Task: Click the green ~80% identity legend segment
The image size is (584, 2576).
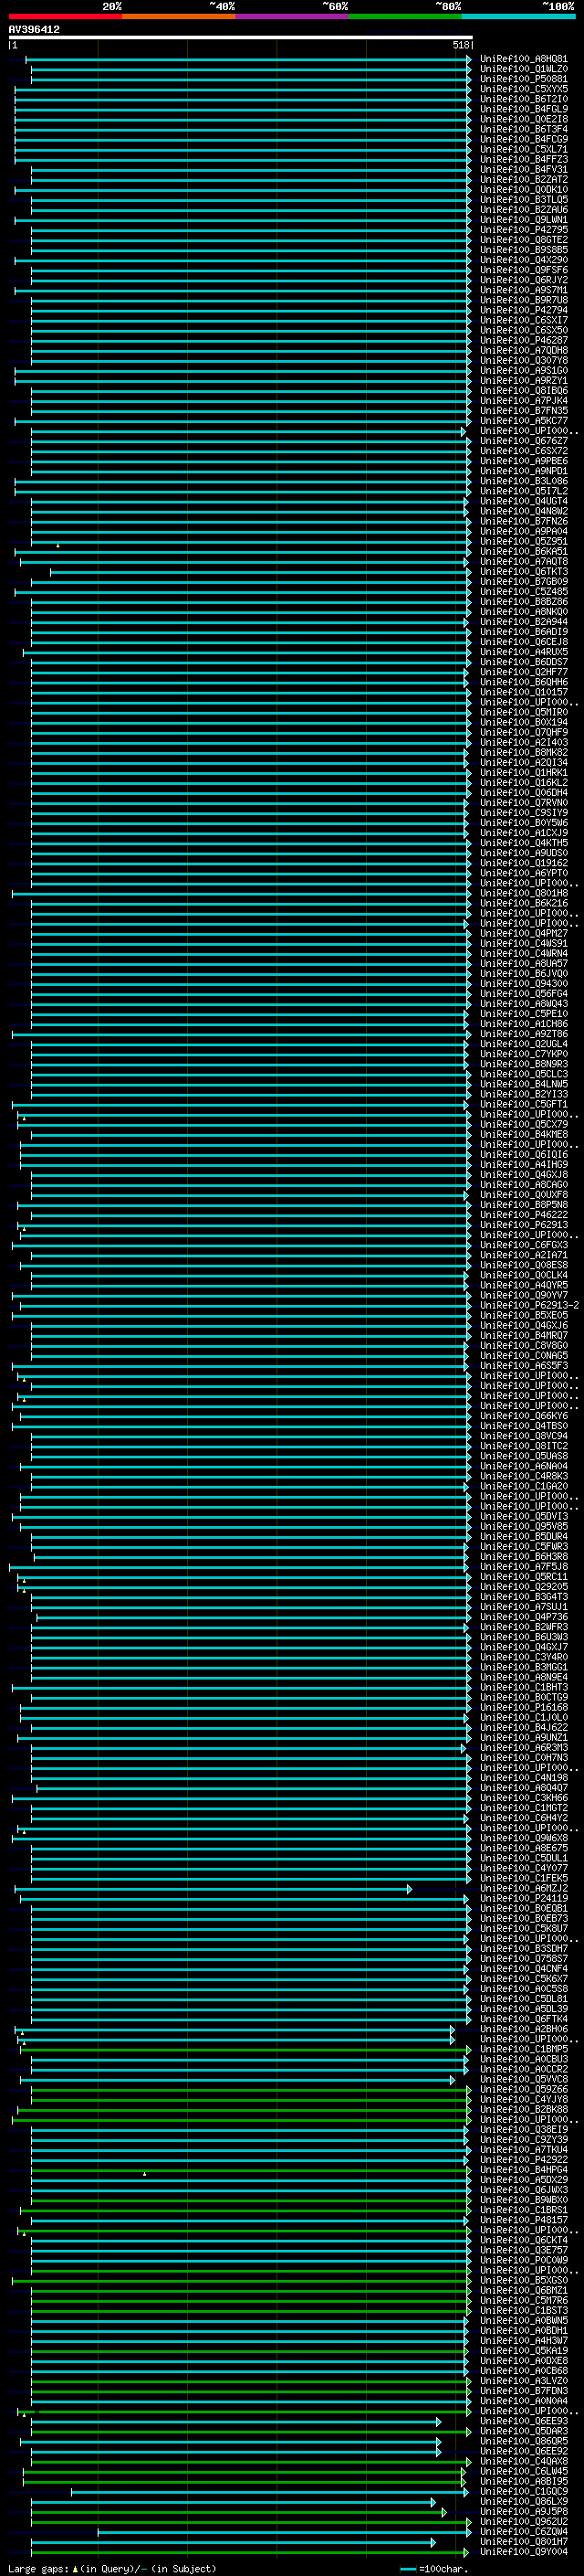Action: click(405, 16)
